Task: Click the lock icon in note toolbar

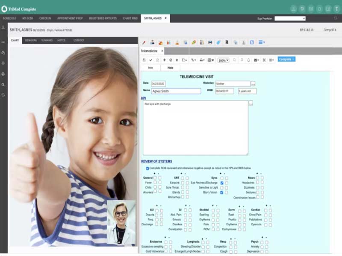Action: [x=157, y=60]
